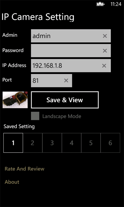
Task: Open the camera preview thumbnail
Action: [x=15, y=100]
